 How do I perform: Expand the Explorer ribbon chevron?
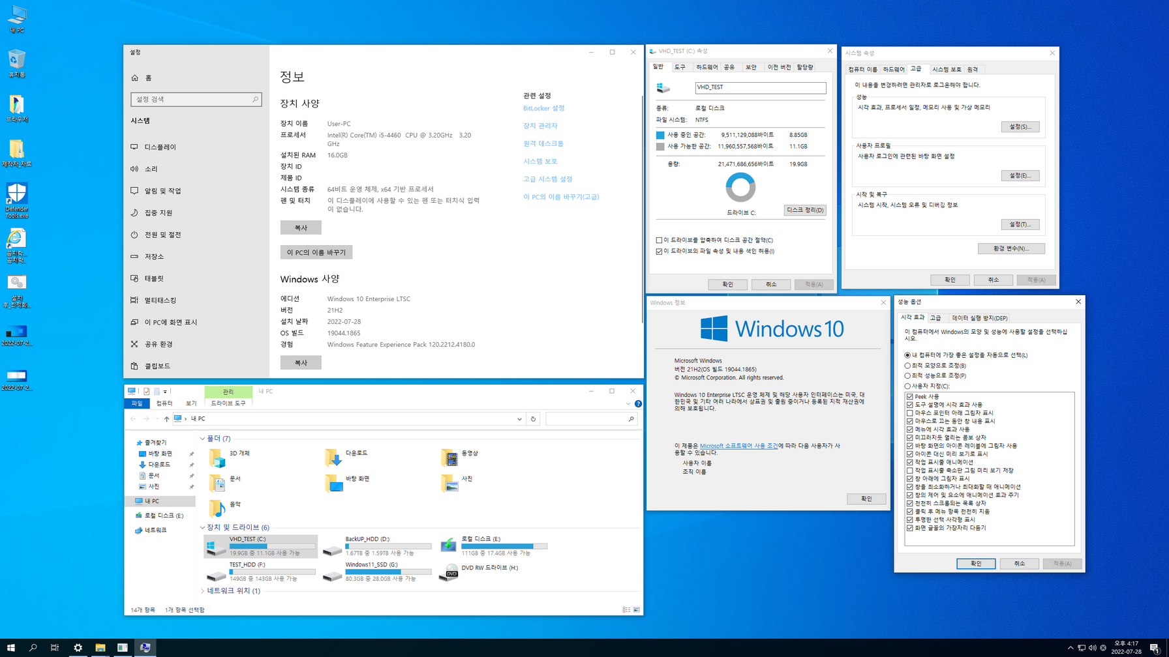[628, 404]
